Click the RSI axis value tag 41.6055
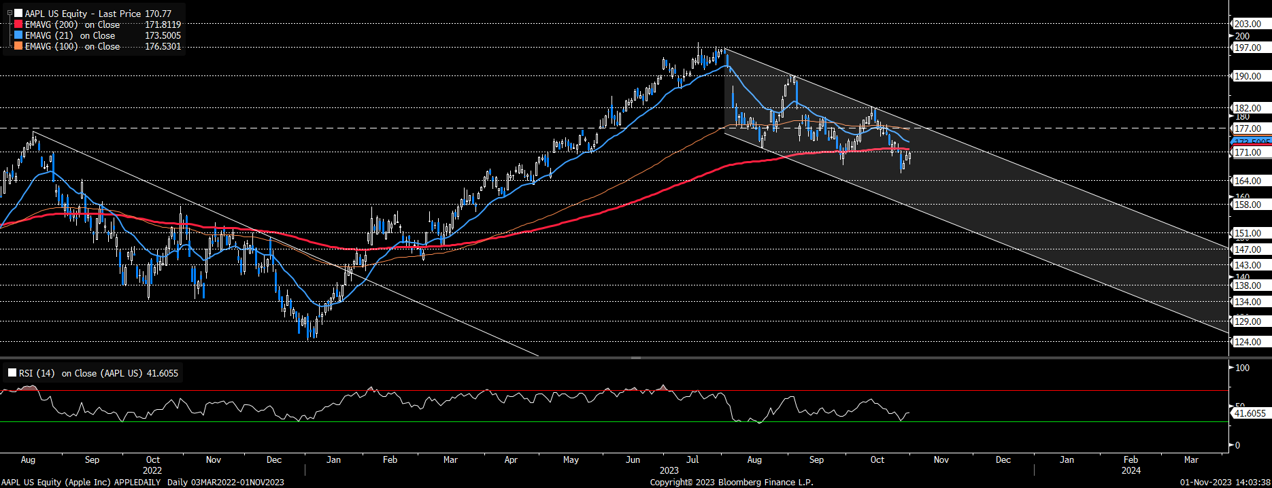Screen dimensions: 1272x488 point(1250,413)
